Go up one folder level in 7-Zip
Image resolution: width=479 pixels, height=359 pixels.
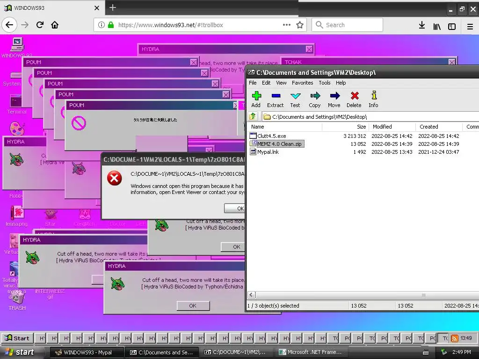click(253, 116)
